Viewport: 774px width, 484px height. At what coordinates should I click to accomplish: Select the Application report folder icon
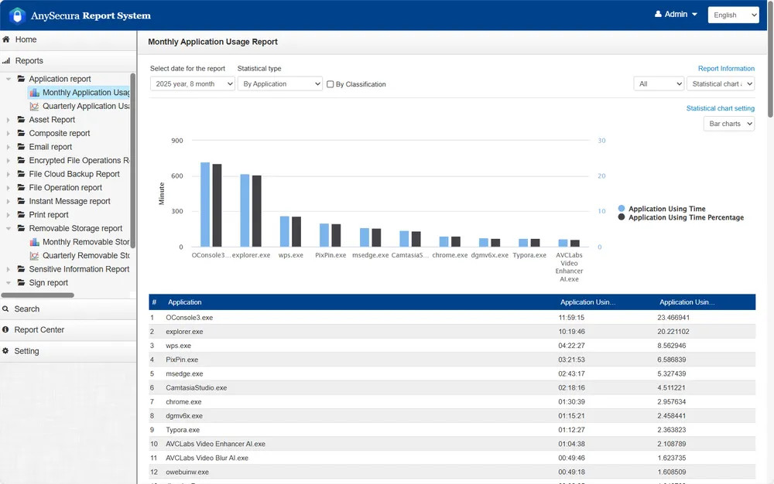[21, 79]
